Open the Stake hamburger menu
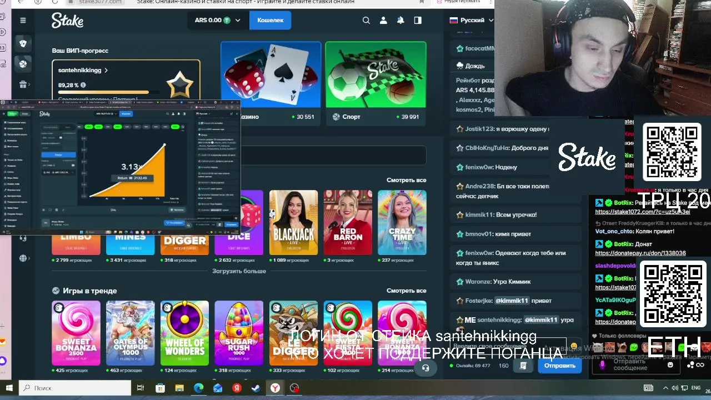Screen dimensions: 711x400 coord(23,20)
